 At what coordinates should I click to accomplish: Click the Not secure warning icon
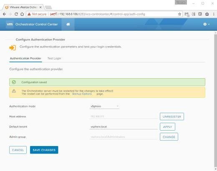(29, 14)
